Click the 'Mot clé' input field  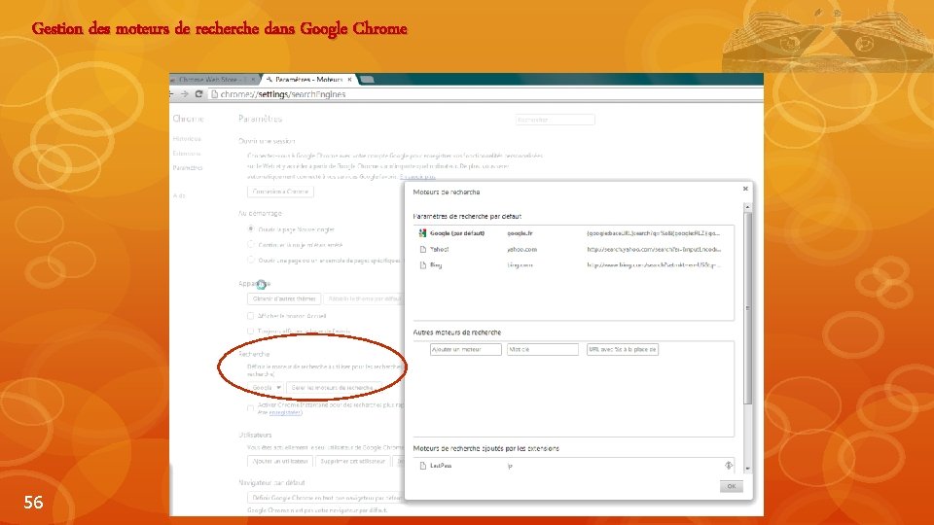(543, 349)
